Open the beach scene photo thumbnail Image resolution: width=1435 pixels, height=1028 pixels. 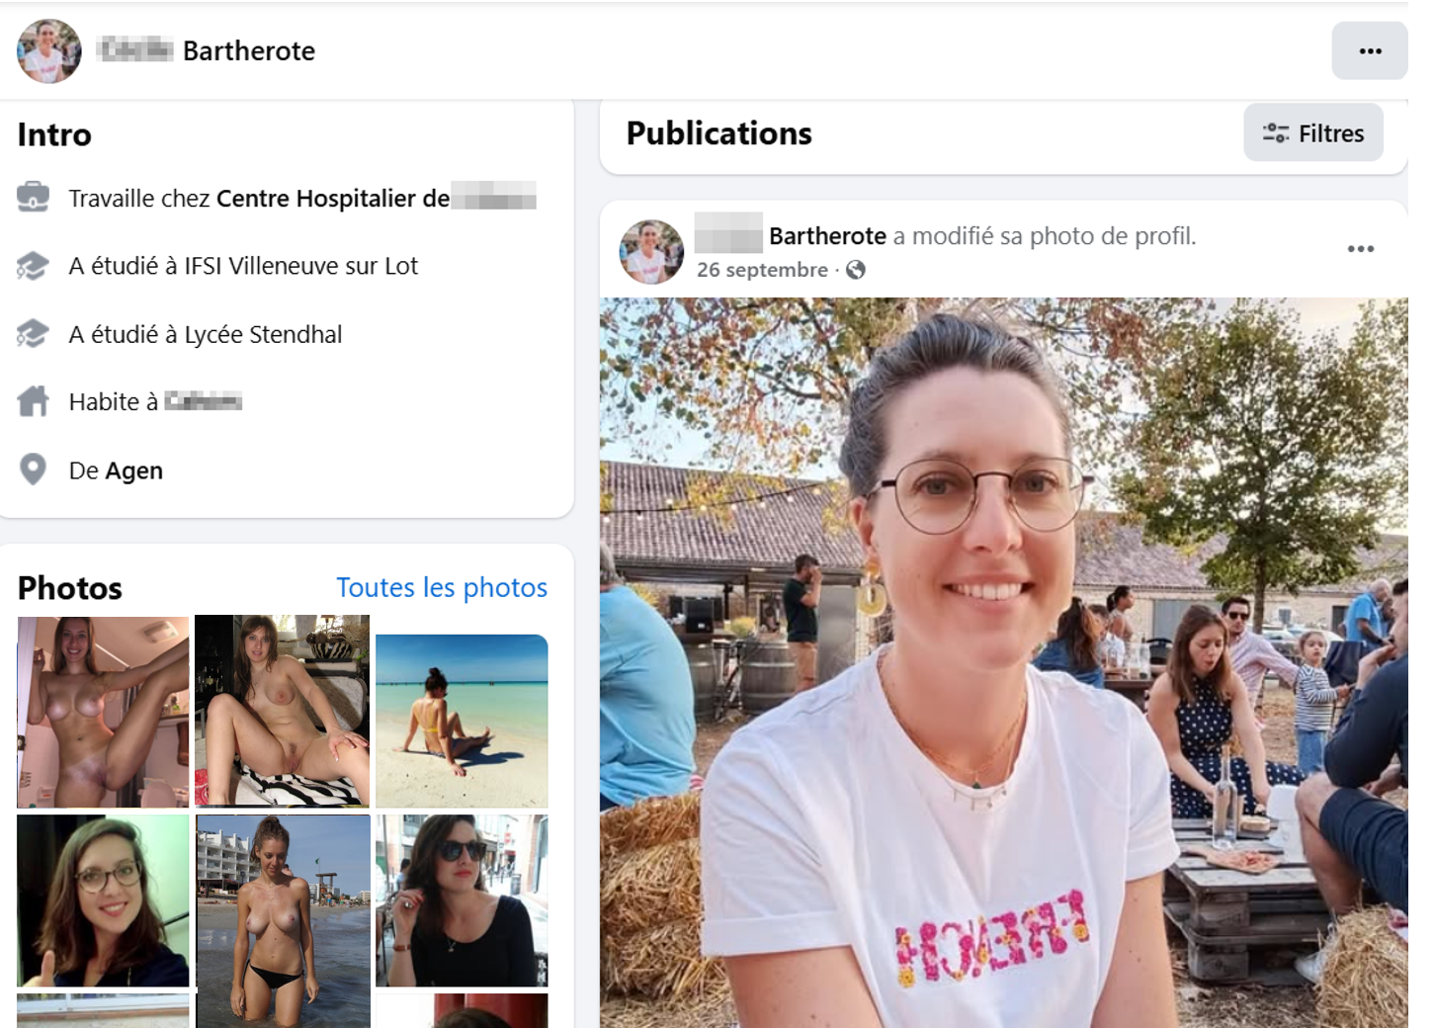pos(462,721)
